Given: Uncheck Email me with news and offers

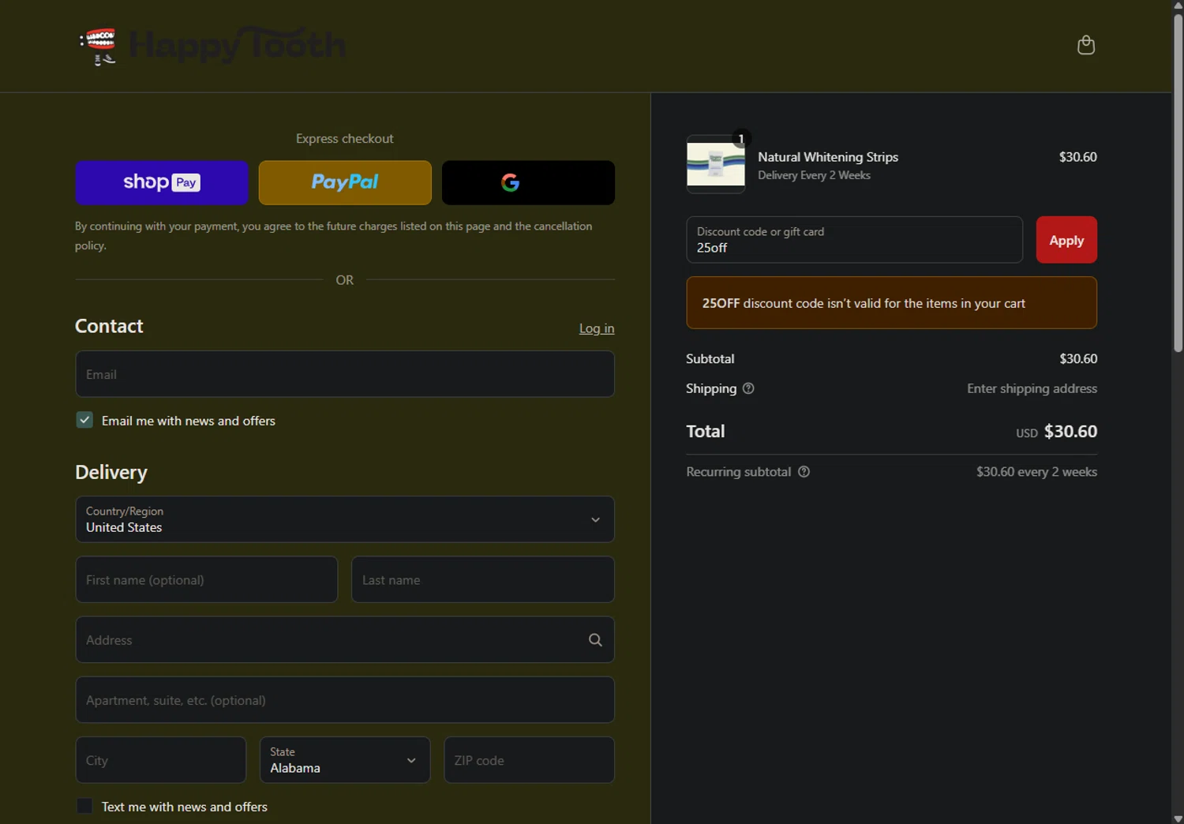Looking at the screenshot, I should pyautogui.click(x=84, y=420).
